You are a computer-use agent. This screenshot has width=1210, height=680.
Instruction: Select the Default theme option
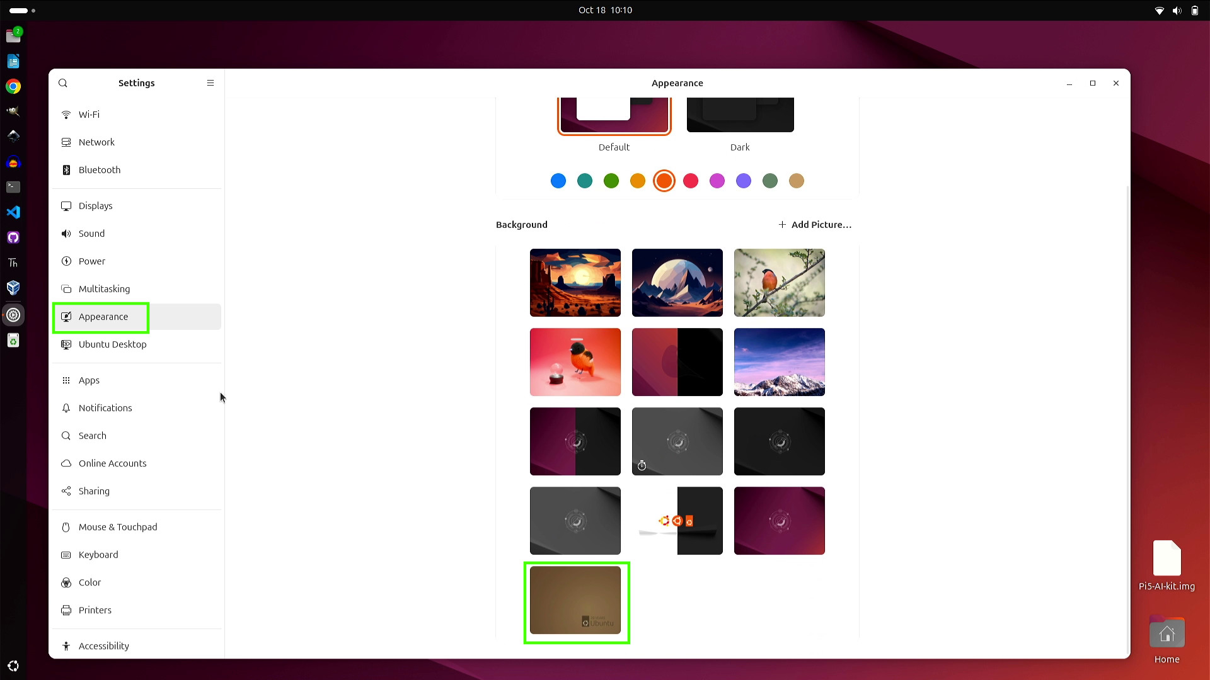click(614, 114)
